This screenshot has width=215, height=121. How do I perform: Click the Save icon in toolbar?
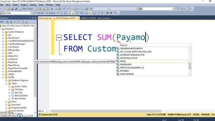pos(12,9)
